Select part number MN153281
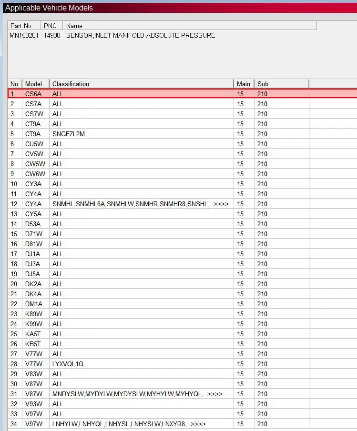 [24, 35]
